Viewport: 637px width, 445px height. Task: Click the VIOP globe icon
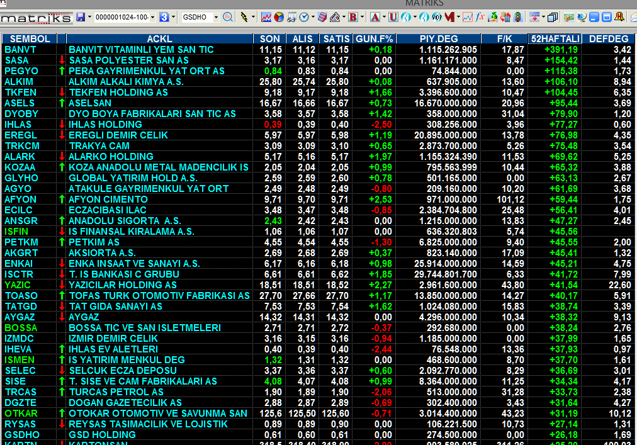437,17
